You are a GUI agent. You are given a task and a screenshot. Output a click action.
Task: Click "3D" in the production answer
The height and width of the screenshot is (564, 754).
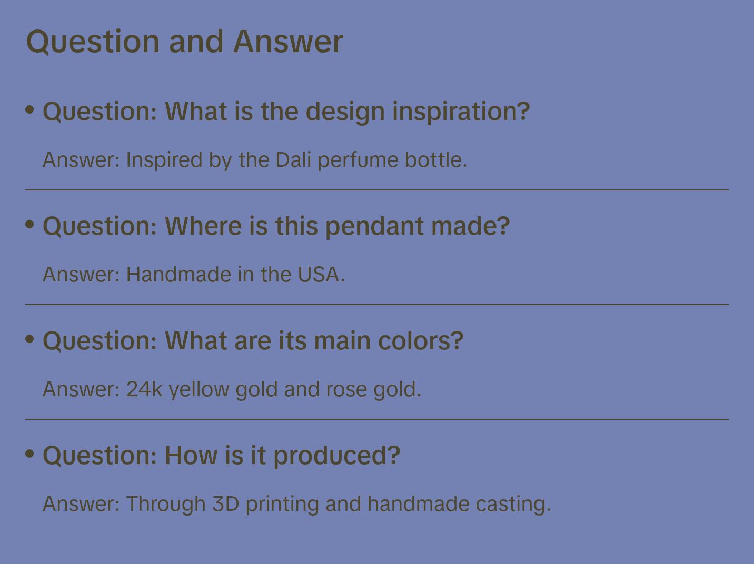(225, 503)
